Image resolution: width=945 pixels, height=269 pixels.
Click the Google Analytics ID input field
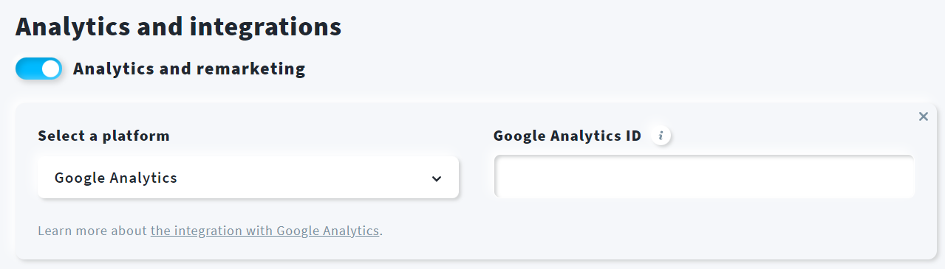[705, 177]
